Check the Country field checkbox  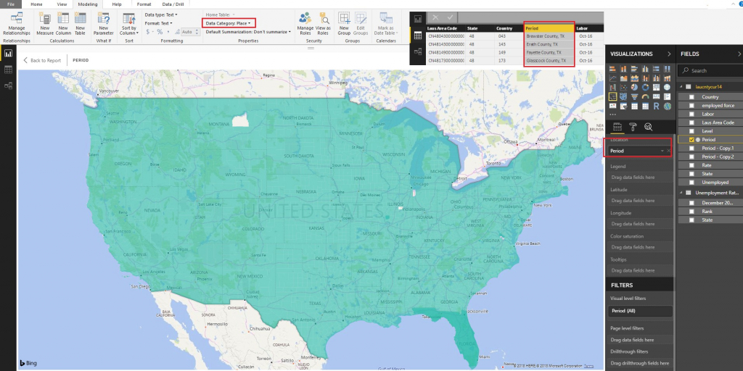click(x=691, y=96)
